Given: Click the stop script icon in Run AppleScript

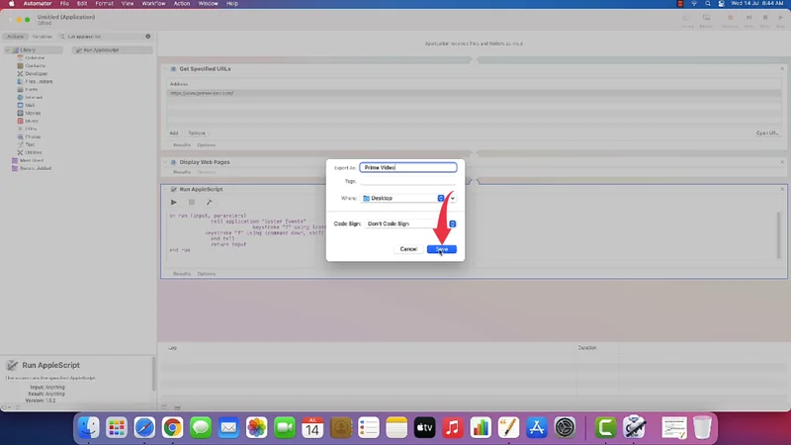Looking at the screenshot, I should tap(192, 202).
